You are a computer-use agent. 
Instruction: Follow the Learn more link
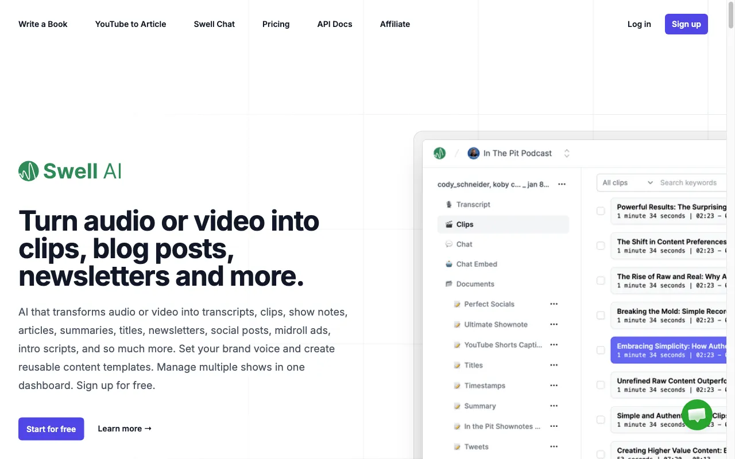click(x=125, y=429)
